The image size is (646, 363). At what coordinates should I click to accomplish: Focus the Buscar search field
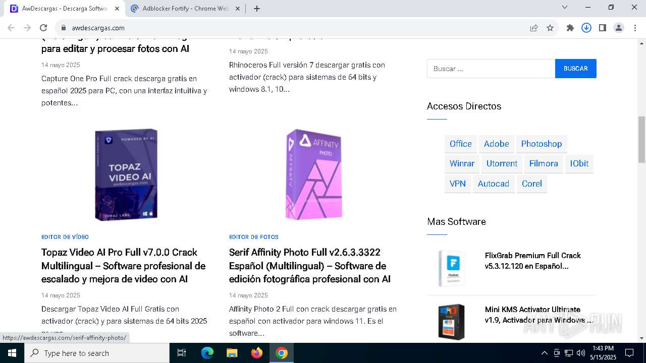pyautogui.click(x=491, y=69)
